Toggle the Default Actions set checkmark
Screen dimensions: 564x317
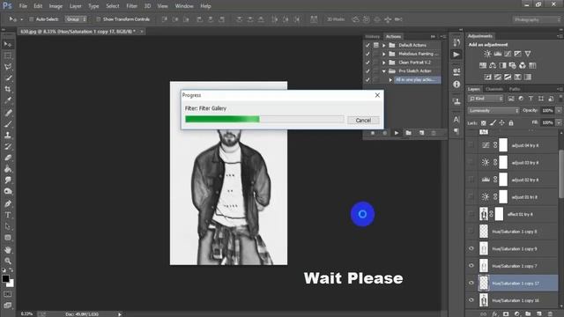tap(367, 45)
